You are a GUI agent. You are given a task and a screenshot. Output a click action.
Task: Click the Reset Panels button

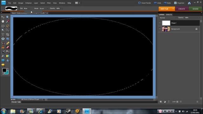click(x=145, y=3)
